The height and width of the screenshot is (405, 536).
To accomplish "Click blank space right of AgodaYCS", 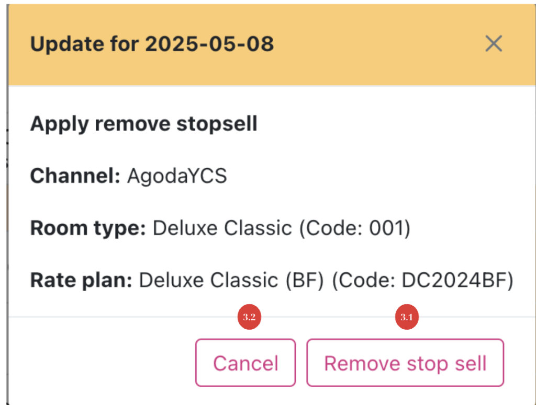I will (x=366, y=176).
